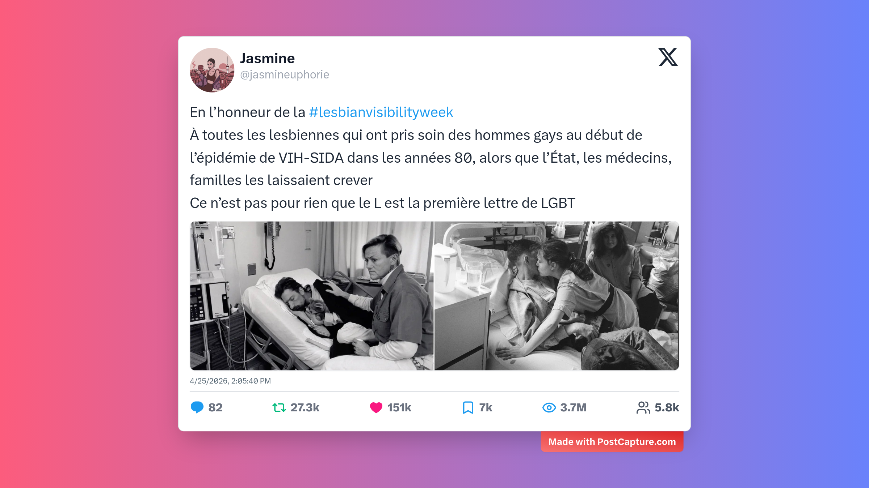Open the left hospital bed photo
The image size is (869, 488).
point(312,296)
